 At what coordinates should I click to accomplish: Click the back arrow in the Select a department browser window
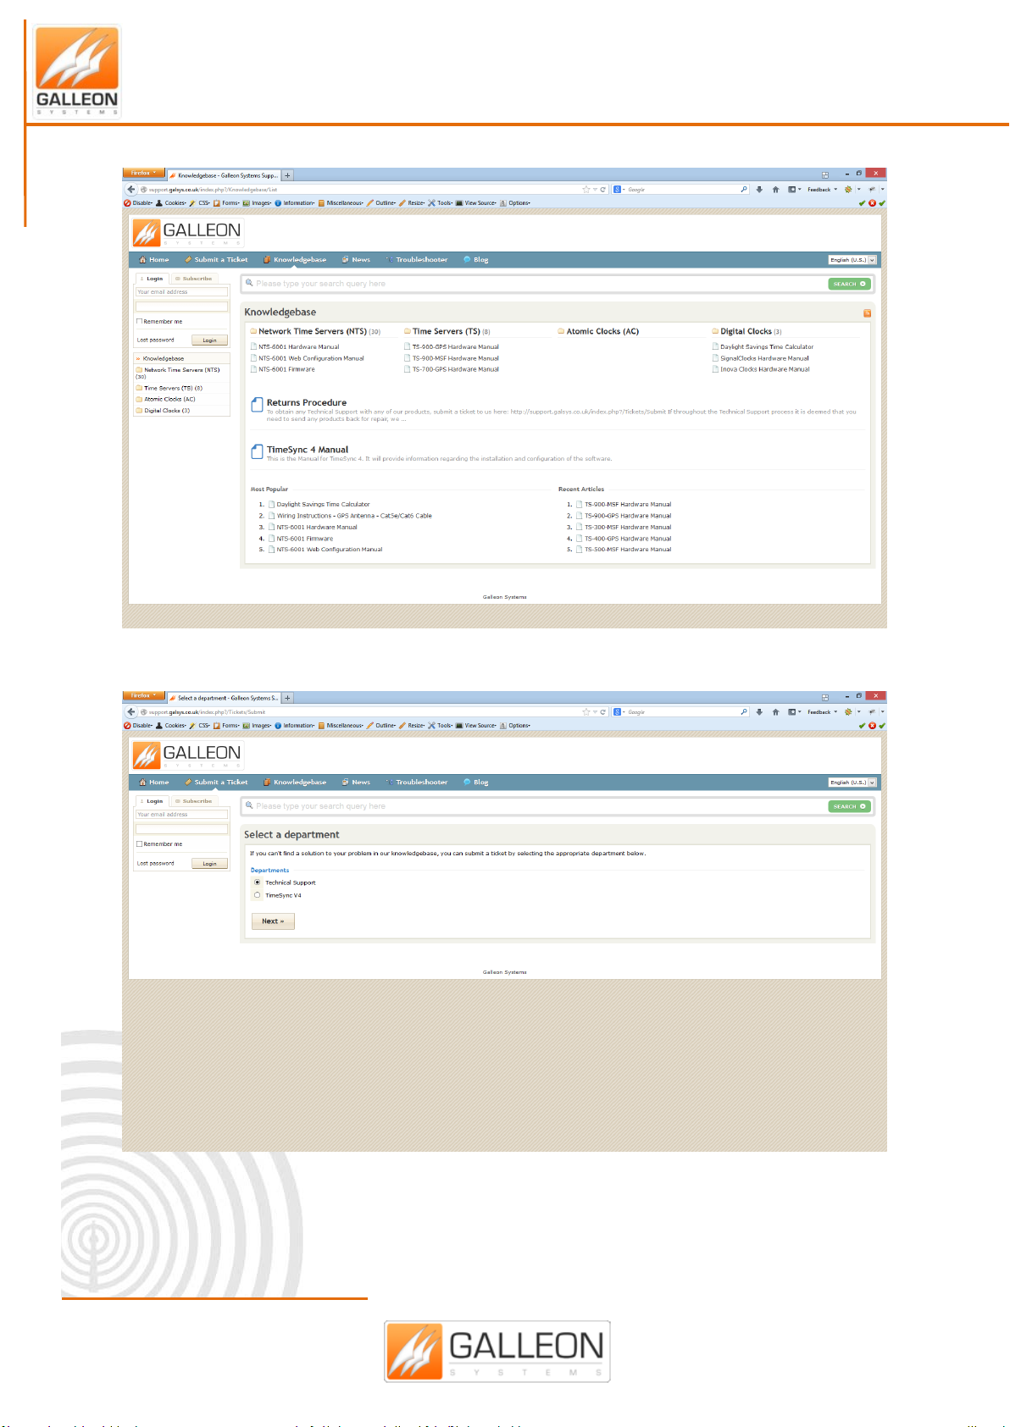coord(131,712)
